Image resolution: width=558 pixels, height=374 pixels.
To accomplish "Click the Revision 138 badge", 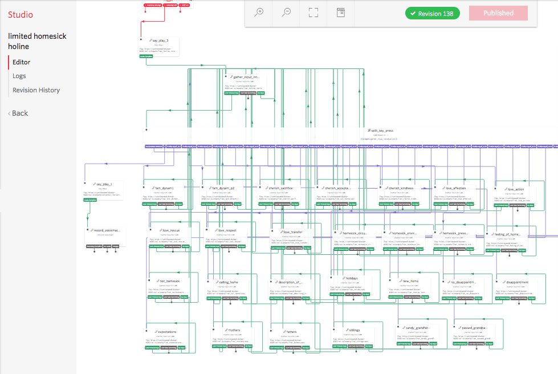I will pyautogui.click(x=432, y=14).
